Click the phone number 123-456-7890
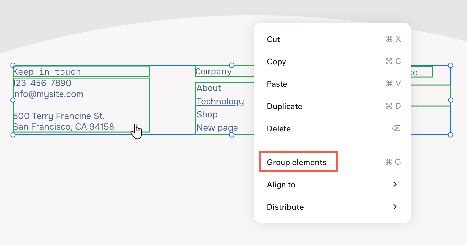 coord(42,83)
